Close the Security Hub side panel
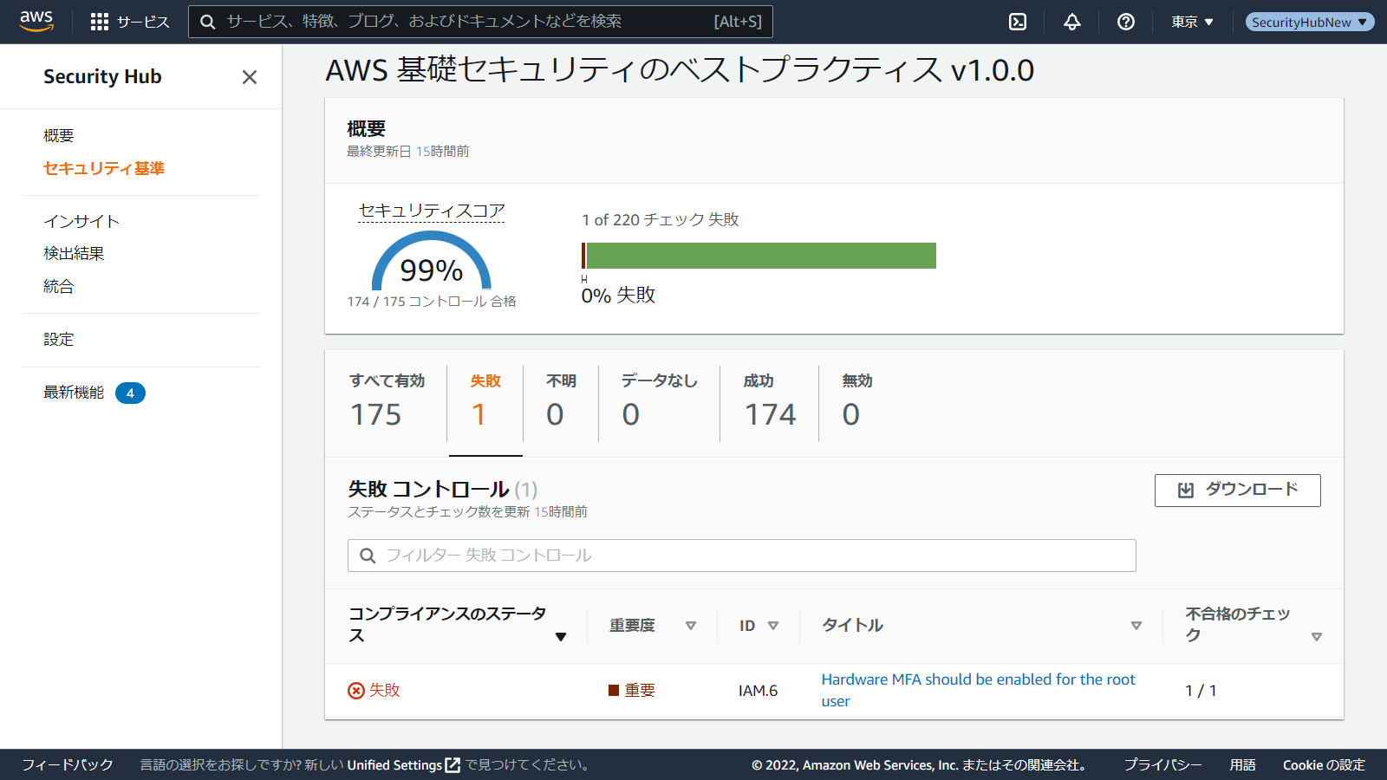 click(250, 77)
